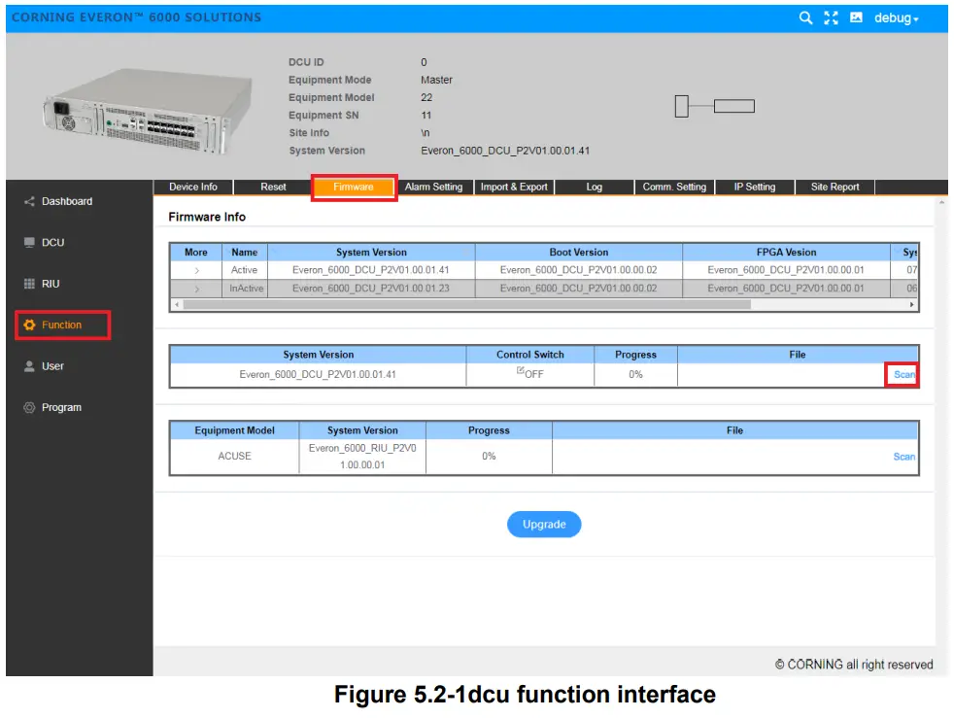The width and height of the screenshot is (954, 718).
Task: Go to the RIU sidebar section
Action: [x=51, y=284]
